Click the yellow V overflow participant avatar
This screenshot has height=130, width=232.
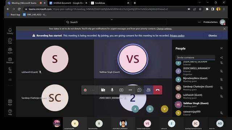pyautogui.click(x=164, y=109)
